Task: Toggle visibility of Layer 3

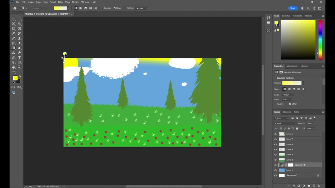Action: point(275,155)
